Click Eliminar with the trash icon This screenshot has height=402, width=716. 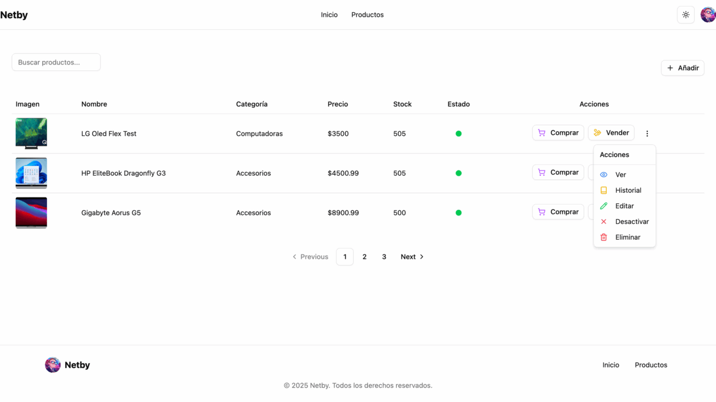coord(627,237)
